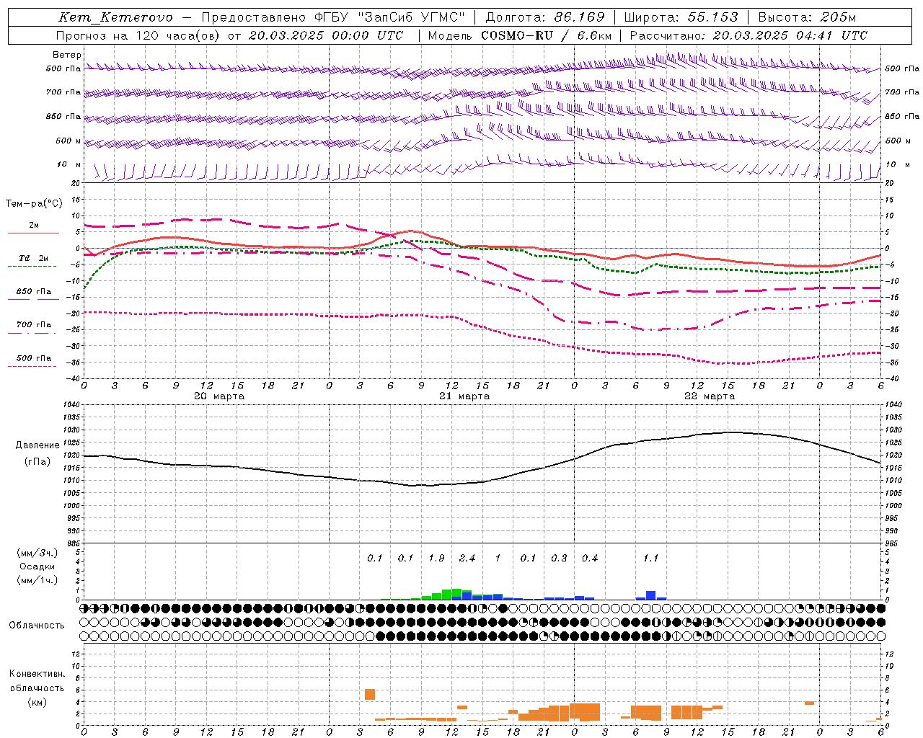The width and height of the screenshot is (923, 738).
Task: Click the 'Высота: 205м' header field
Action: coord(807,17)
